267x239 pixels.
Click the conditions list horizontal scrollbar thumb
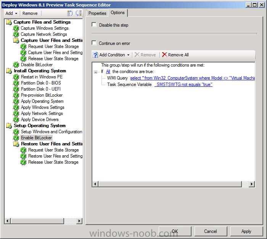170,184
